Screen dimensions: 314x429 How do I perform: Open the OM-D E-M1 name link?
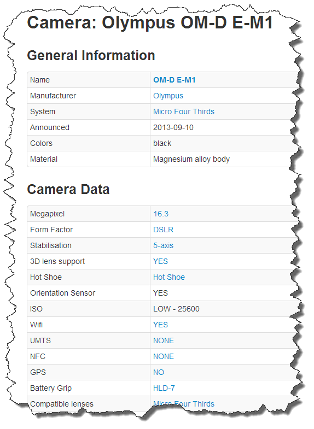pyautogui.click(x=175, y=80)
